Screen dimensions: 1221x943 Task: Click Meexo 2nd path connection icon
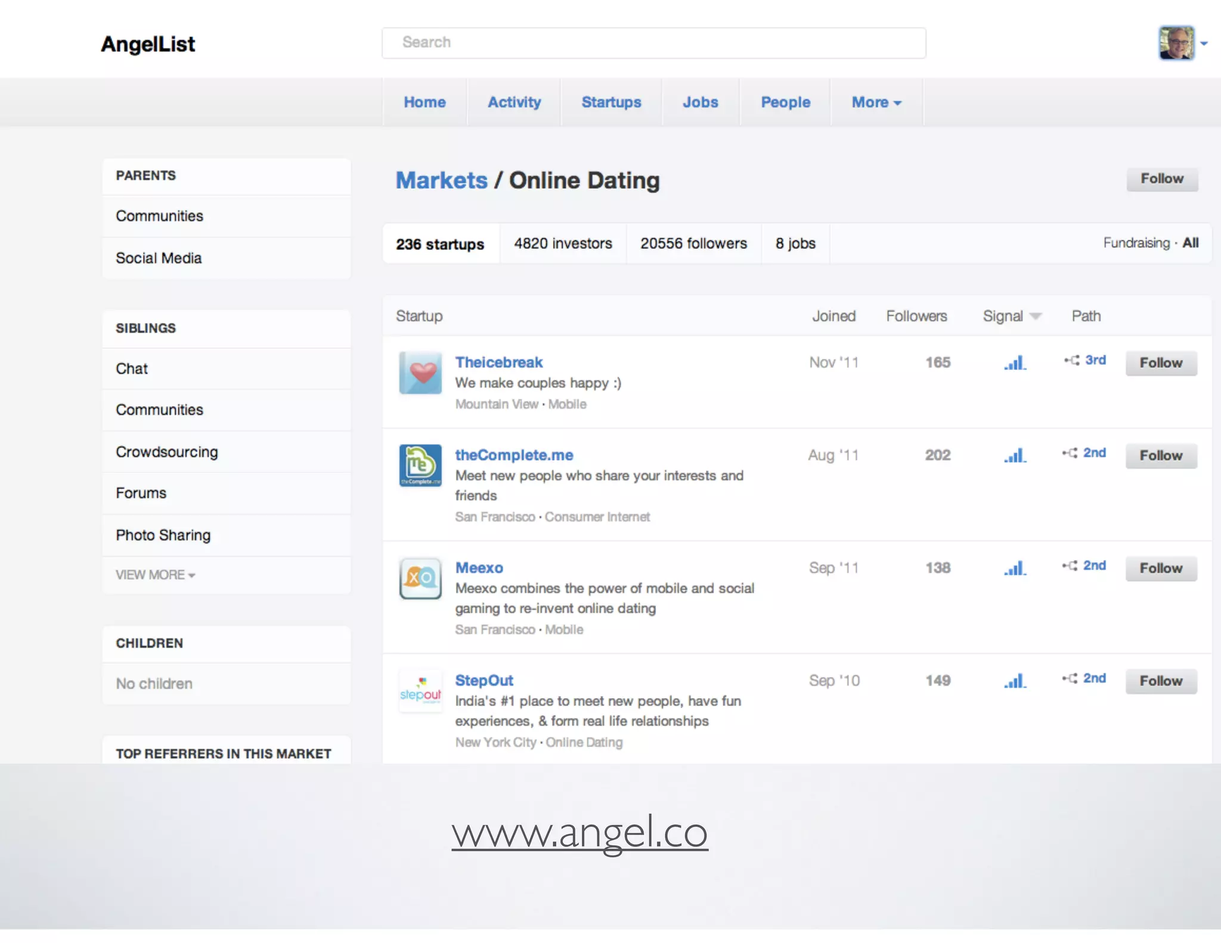click(1070, 566)
